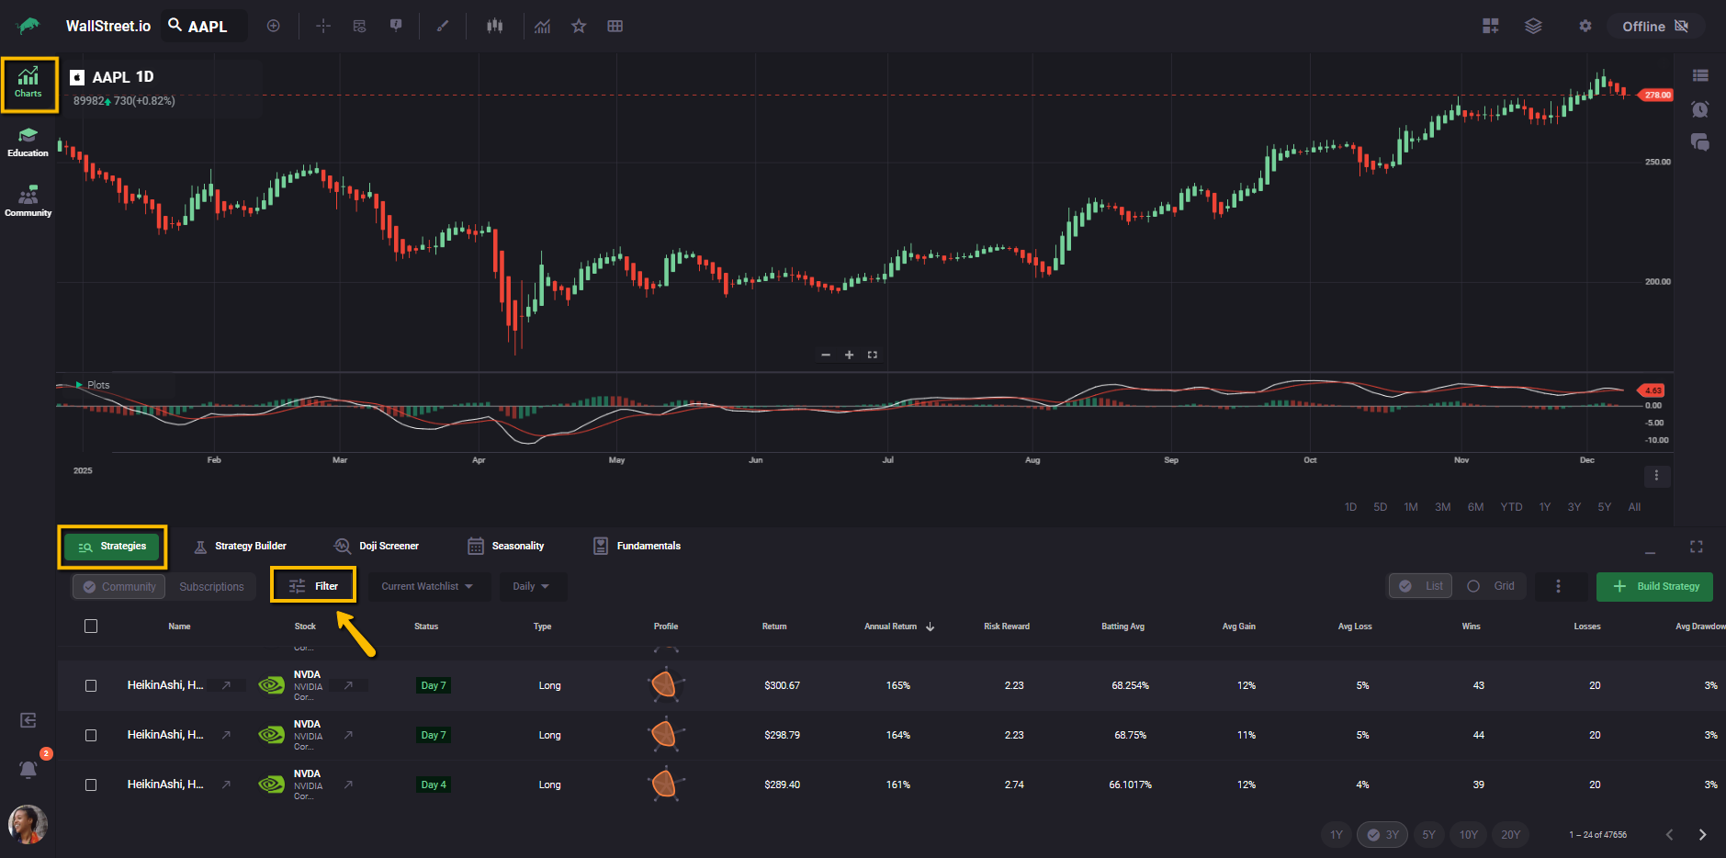Click the Build Strategy button

tap(1654, 586)
